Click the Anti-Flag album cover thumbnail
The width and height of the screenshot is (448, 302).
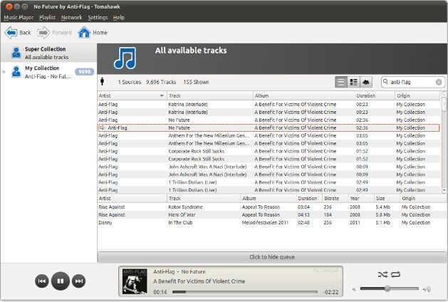tap(135, 281)
